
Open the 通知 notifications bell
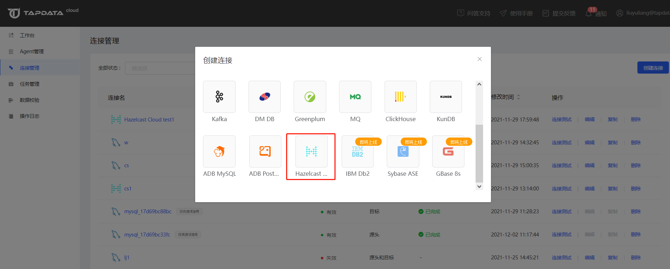596,13
